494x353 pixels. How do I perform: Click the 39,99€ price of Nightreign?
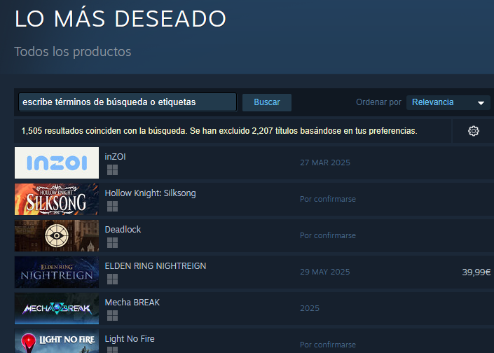pyautogui.click(x=476, y=272)
